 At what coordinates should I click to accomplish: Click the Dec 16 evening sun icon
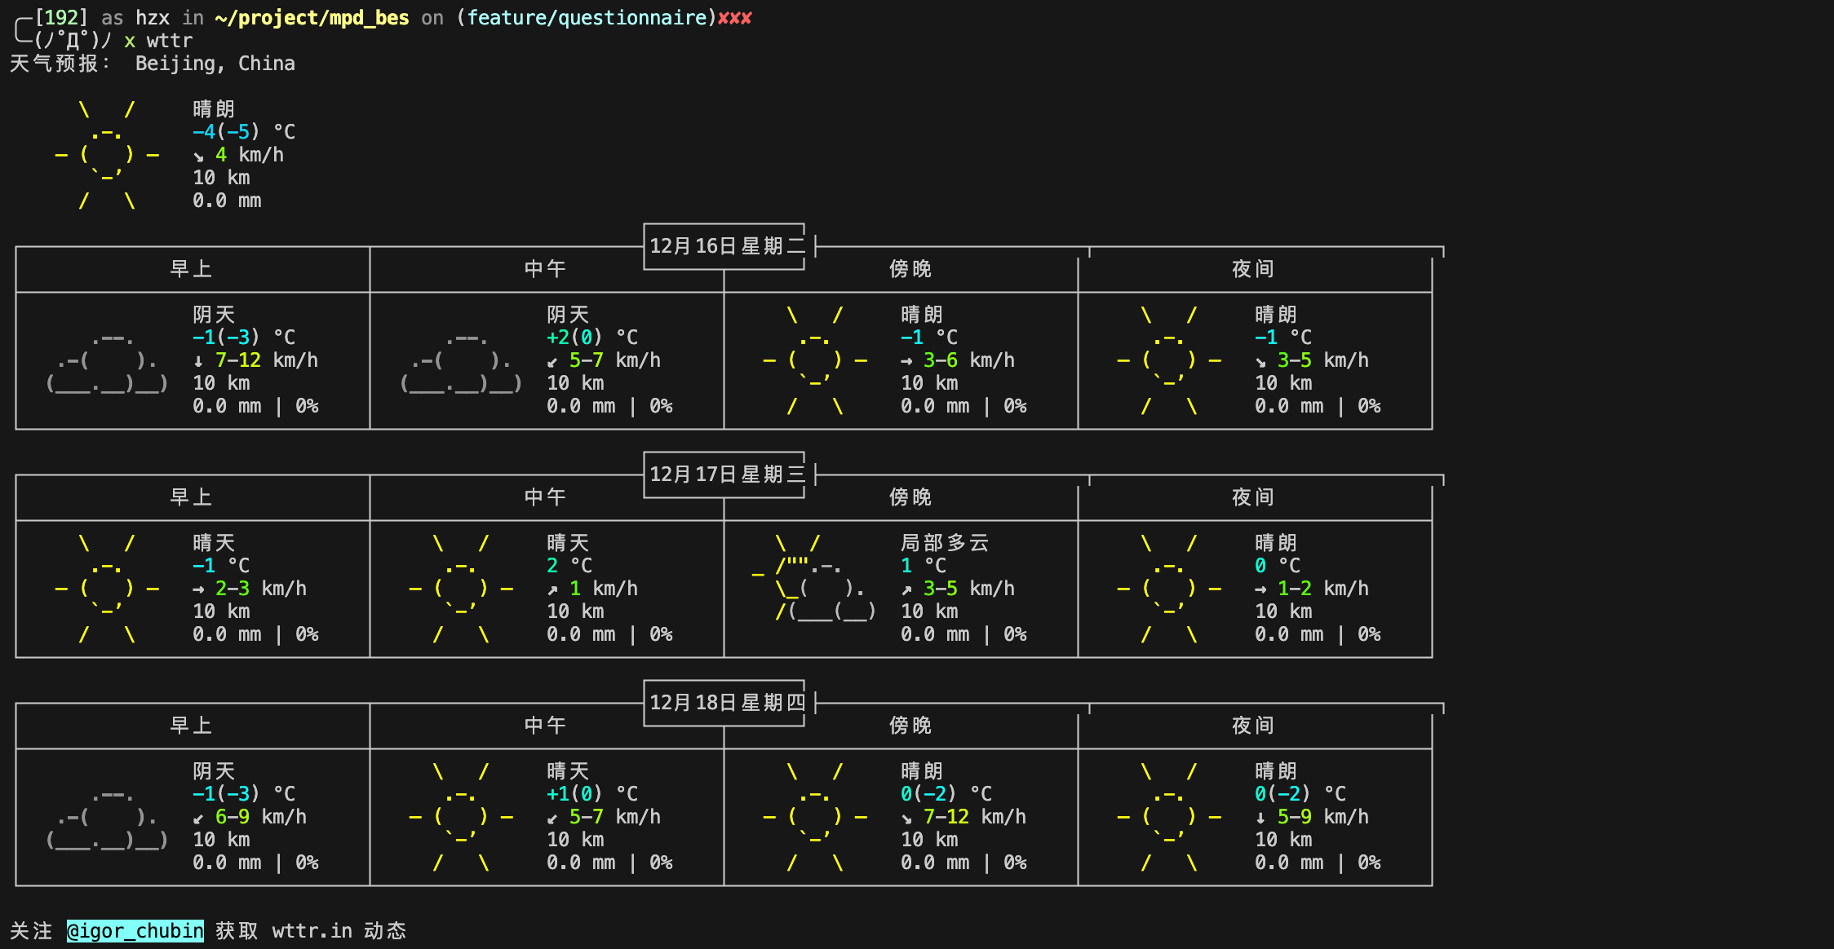[814, 360]
